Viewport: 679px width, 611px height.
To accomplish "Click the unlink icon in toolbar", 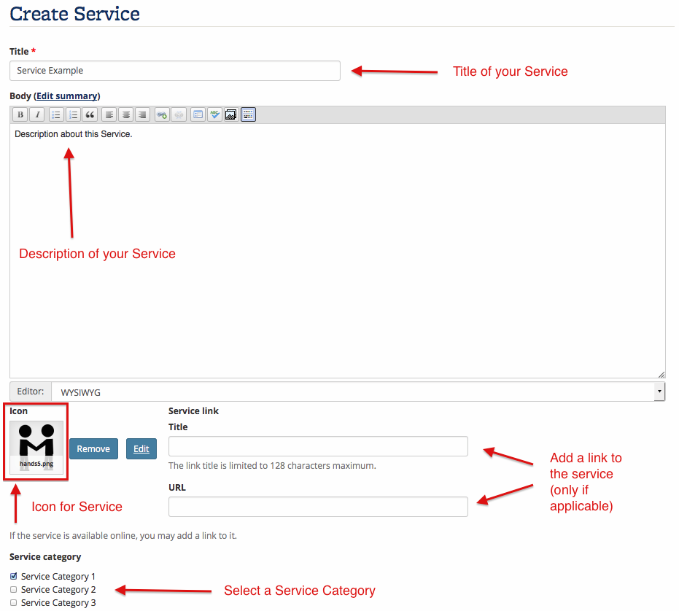I will [x=179, y=114].
